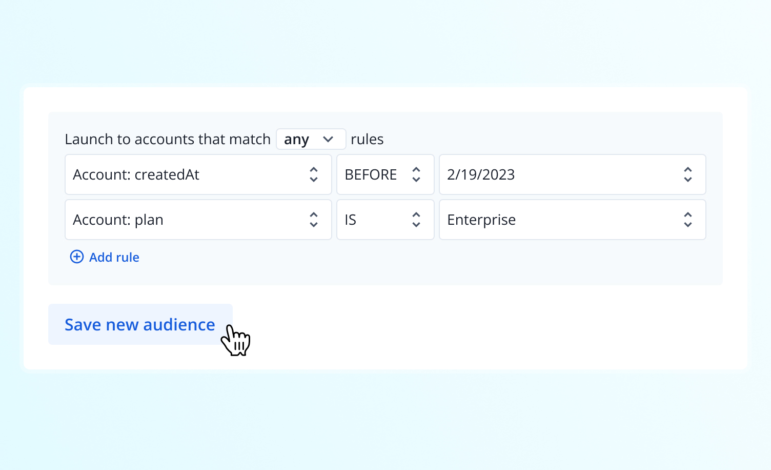Screen dimensions: 771x470
Task: Click the up caret in Account: plan field
Action: [x=314, y=215]
